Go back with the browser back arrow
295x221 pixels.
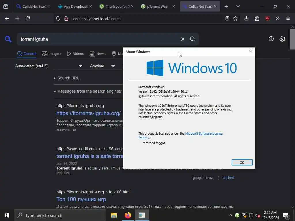click(7, 19)
